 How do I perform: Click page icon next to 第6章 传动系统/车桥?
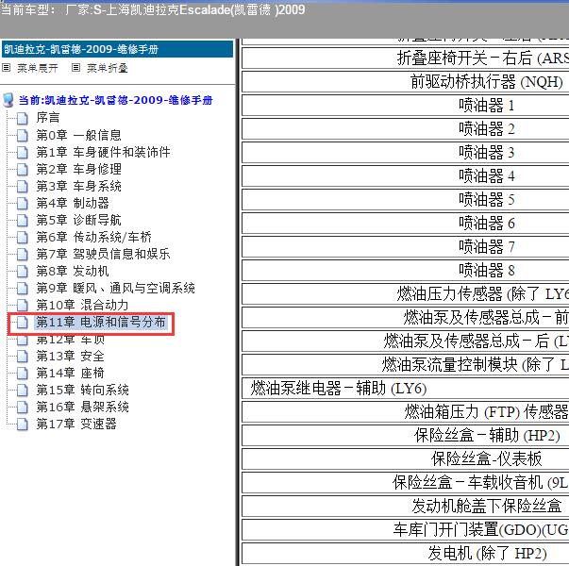23,238
